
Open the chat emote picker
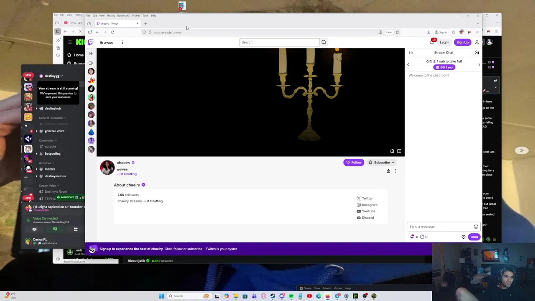tap(476, 227)
